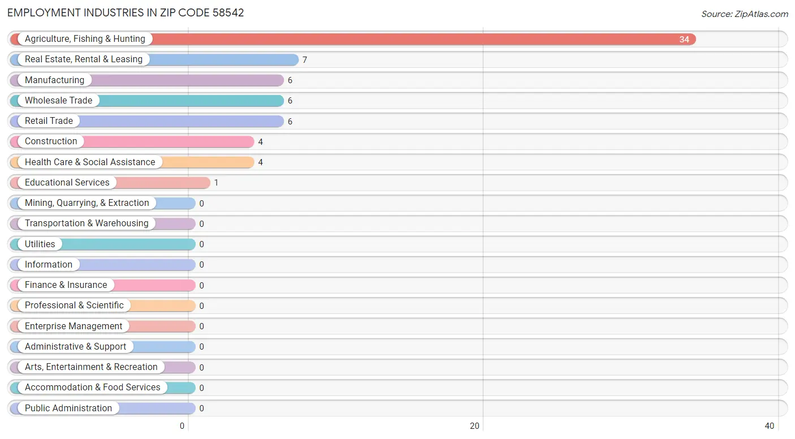Select Mining, Quarrying, & Extraction label
The width and height of the screenshot is (795, 439).
click(87, 203)
